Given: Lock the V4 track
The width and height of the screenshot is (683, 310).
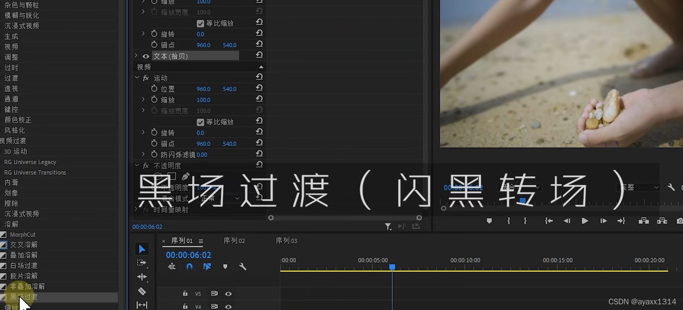Looking at the screenshot, I should point(185,306).
